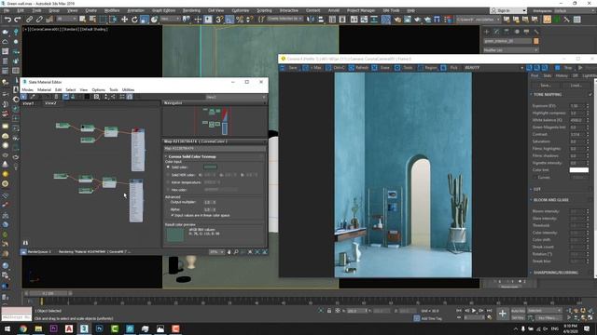Click Save... button in Corona post panel
This screenshot has width=597, height=335.
[x=546, y=86]
